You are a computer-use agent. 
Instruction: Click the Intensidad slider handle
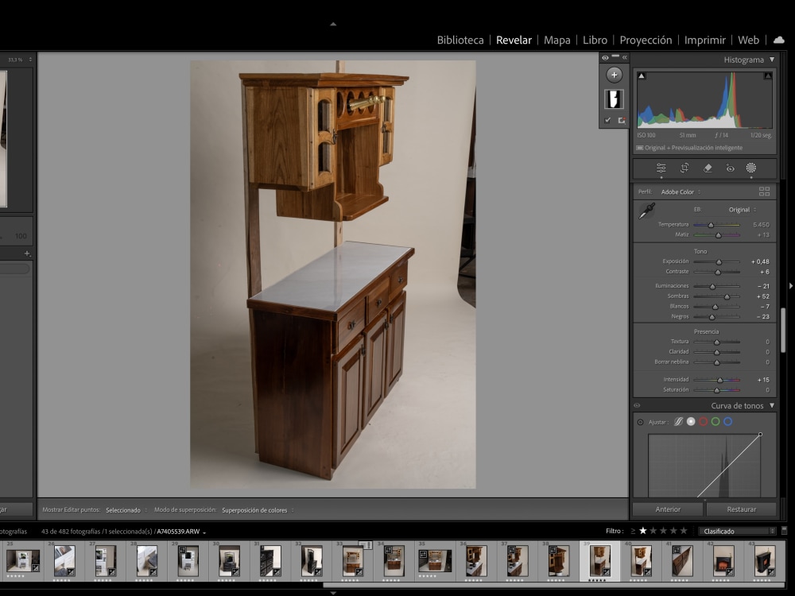(720, 380)
